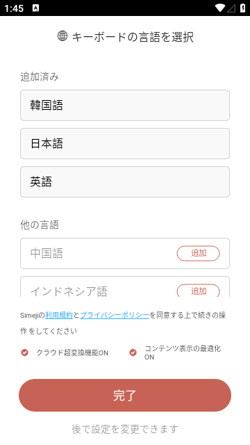
Task: Tap the 他の言語 section header
Action: 40,225
